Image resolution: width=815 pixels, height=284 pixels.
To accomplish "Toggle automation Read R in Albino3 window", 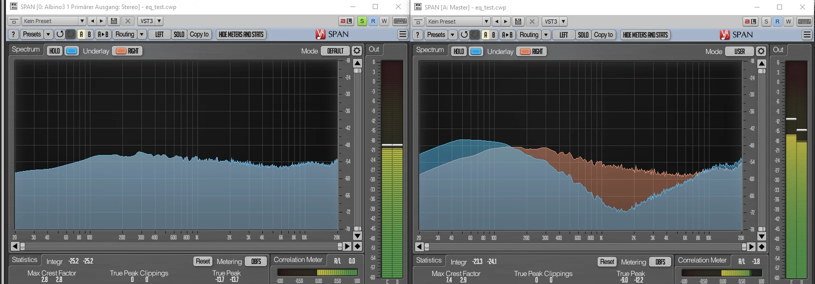I will tap(373, 21).
